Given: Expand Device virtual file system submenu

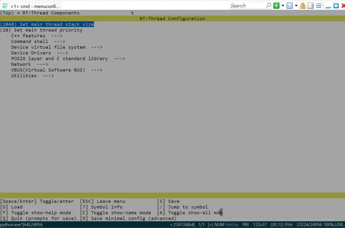Looking at the screenshot, I should (57, 47).
